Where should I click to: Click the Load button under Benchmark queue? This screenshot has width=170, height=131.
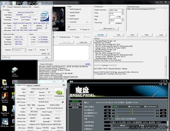tap(161, 35)
